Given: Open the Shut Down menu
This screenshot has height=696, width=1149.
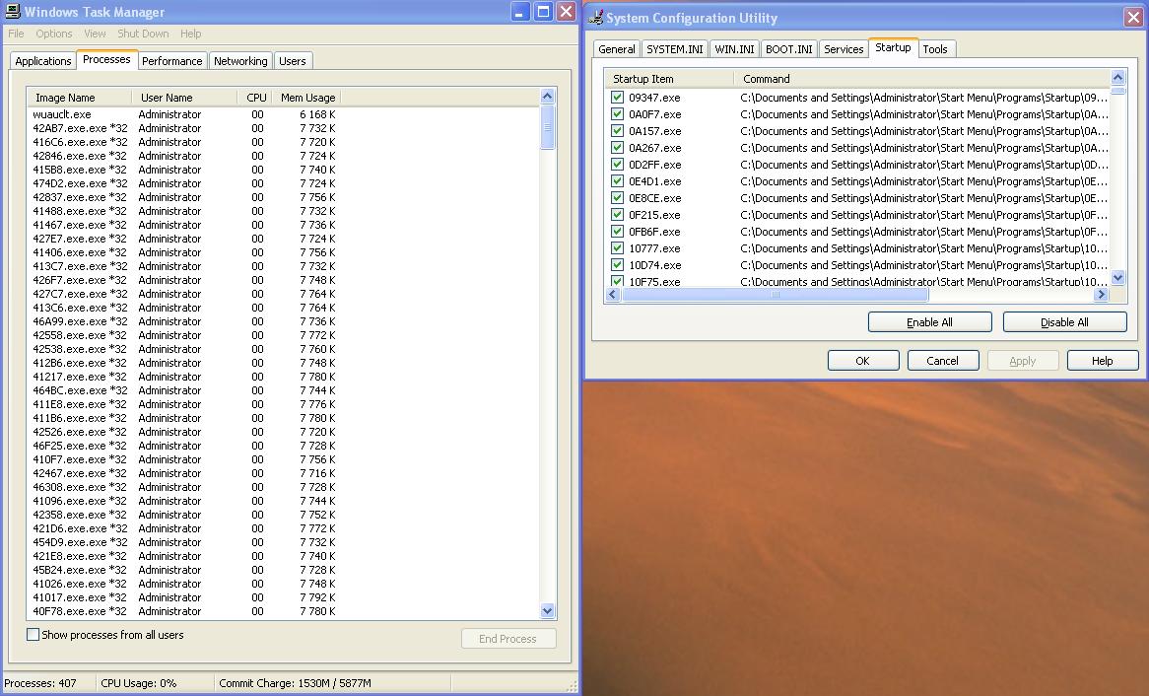Looking at the screenshot, I should coord(143,34).
